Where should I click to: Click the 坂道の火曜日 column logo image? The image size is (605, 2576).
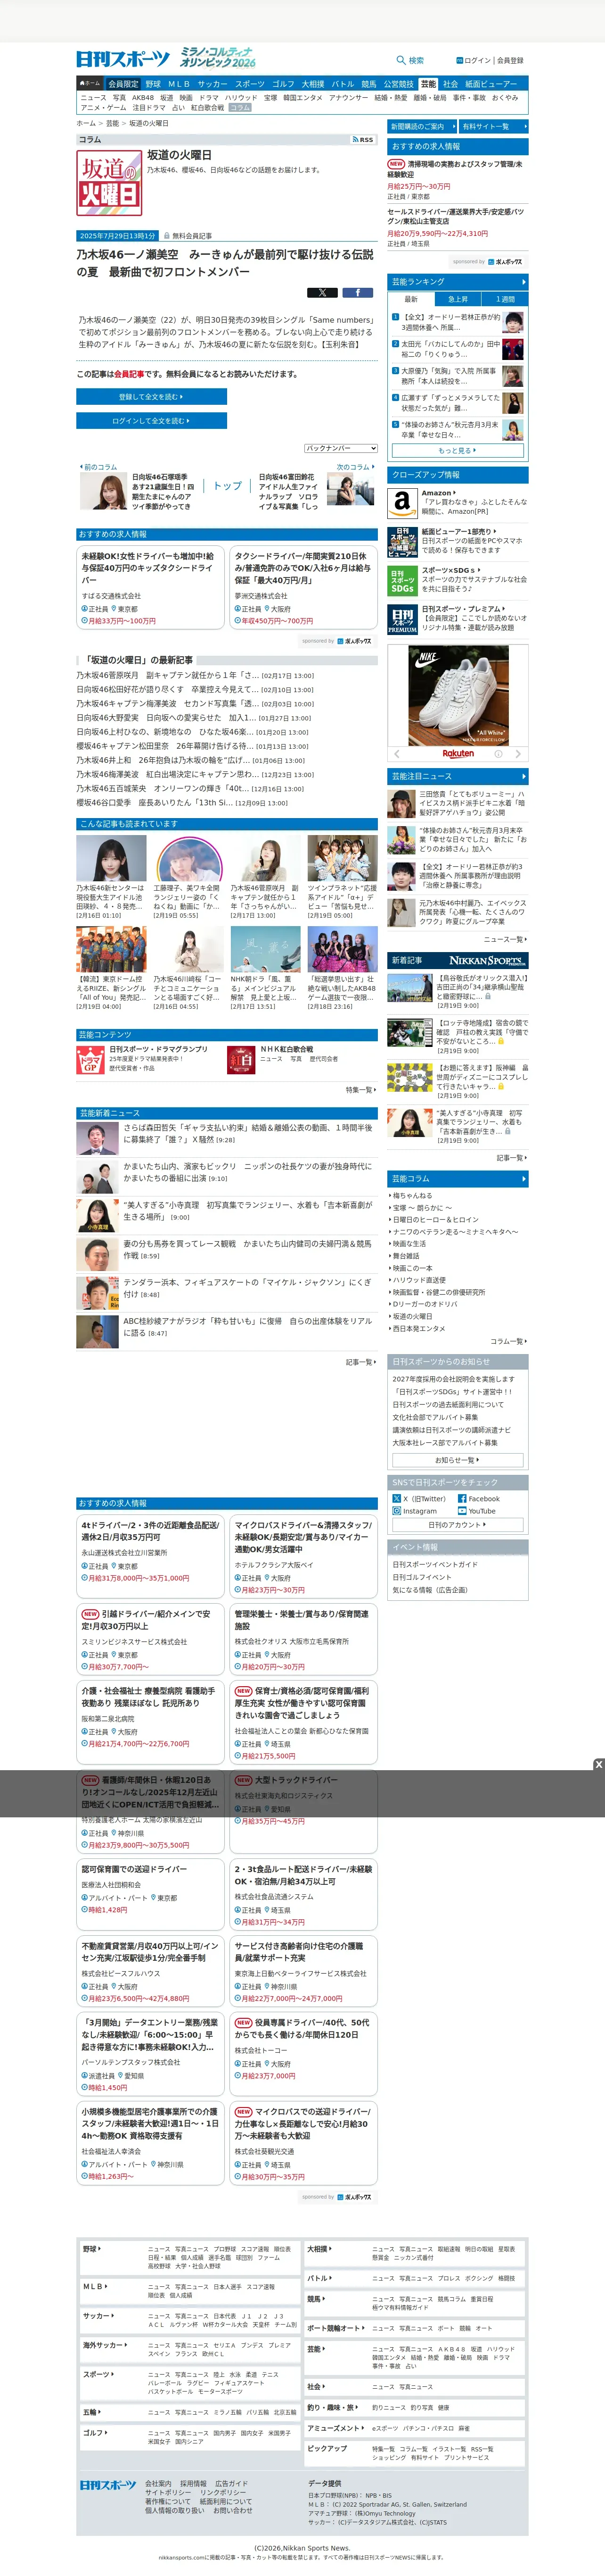point(109,184)
